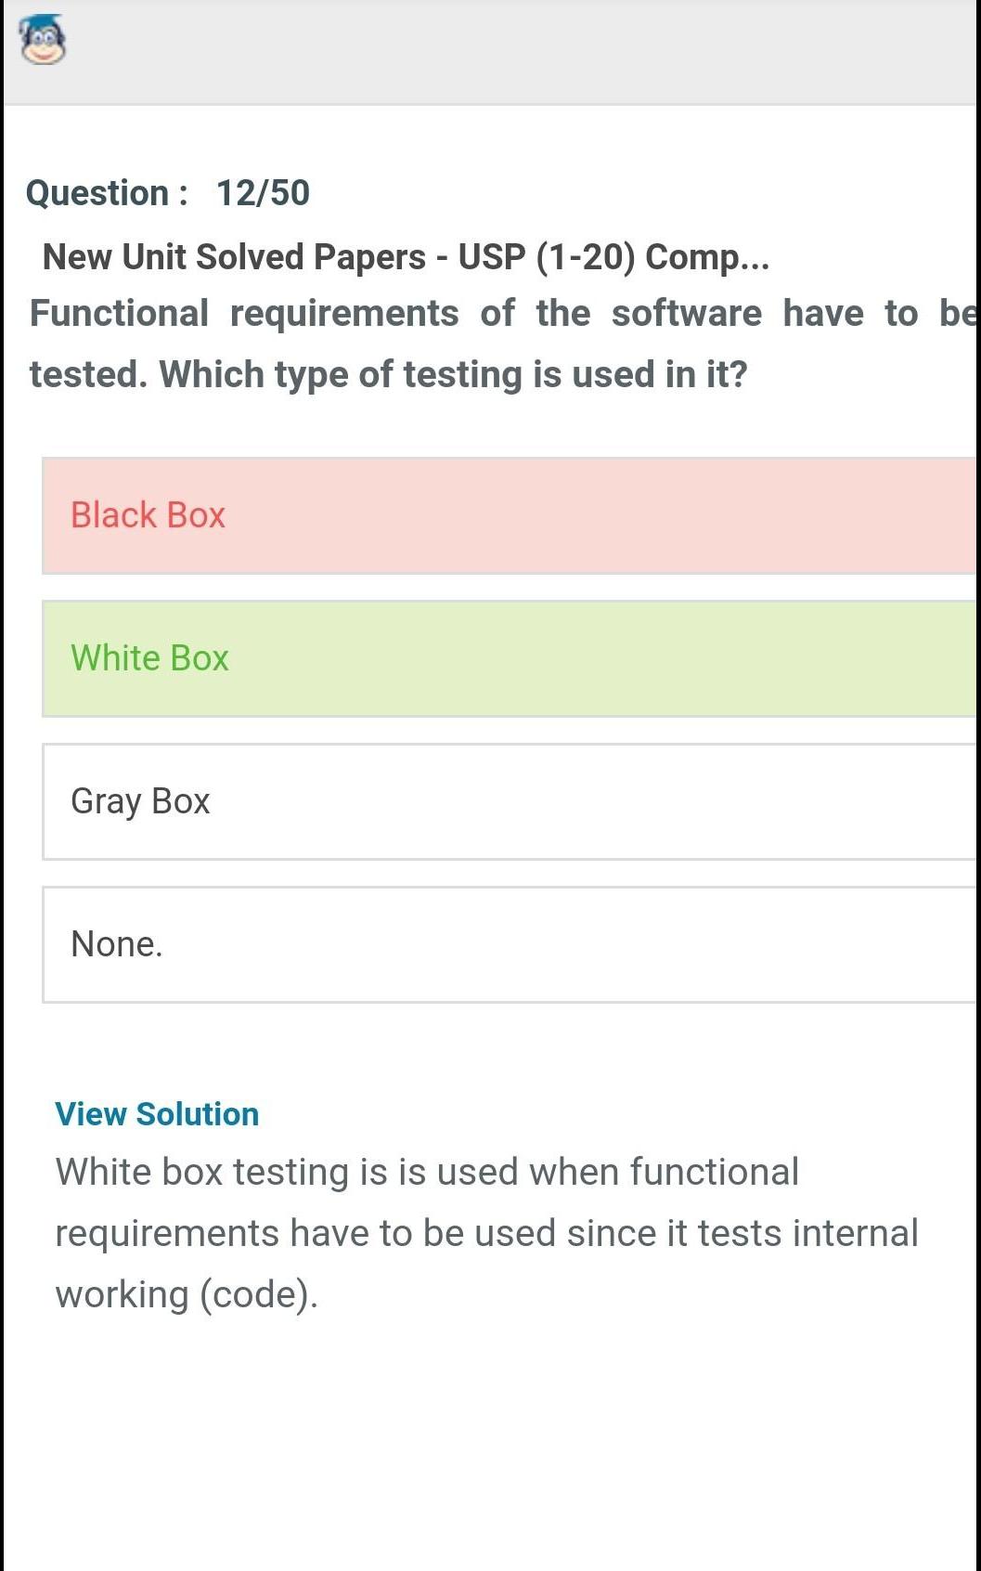Select the Black Box answer option

click(509, 515)
